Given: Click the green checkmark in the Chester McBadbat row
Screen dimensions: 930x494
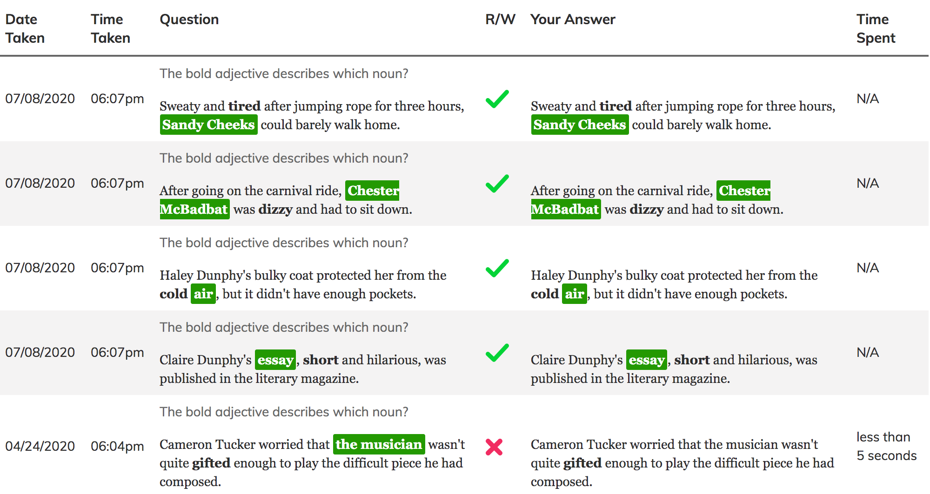Looking at the screenshot, I should coord(497,184).
